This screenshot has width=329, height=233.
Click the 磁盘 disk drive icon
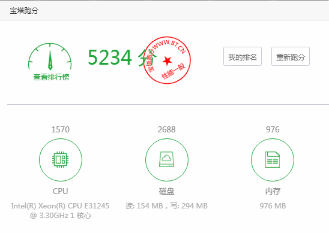point(166,160)
